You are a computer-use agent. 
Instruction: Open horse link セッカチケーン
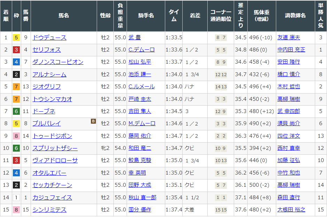(52, 185)
